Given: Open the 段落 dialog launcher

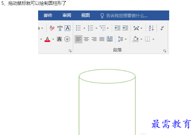Looking at the screenshot, I should (165, 51).
